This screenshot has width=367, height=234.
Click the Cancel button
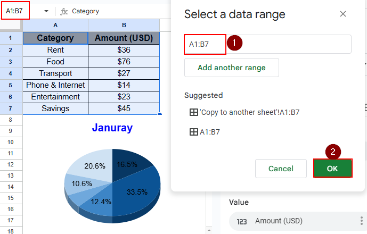coord(281,169)
